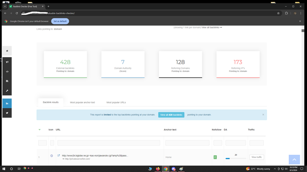
Task: Click the Anchor text filter field
Action: pyautogui.click(x=188, y=143)
